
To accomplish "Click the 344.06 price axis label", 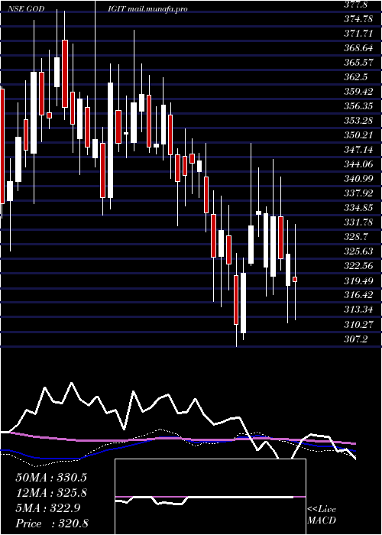I will [358, 164].
